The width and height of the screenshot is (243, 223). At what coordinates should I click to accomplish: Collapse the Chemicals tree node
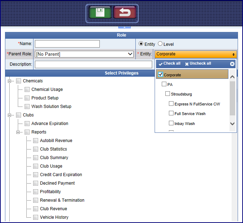(10, 81)
